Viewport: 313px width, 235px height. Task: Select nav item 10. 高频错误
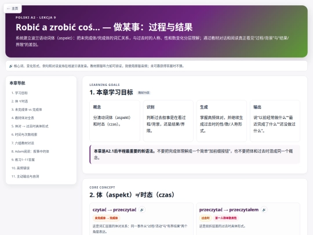[x=20, y=168]
